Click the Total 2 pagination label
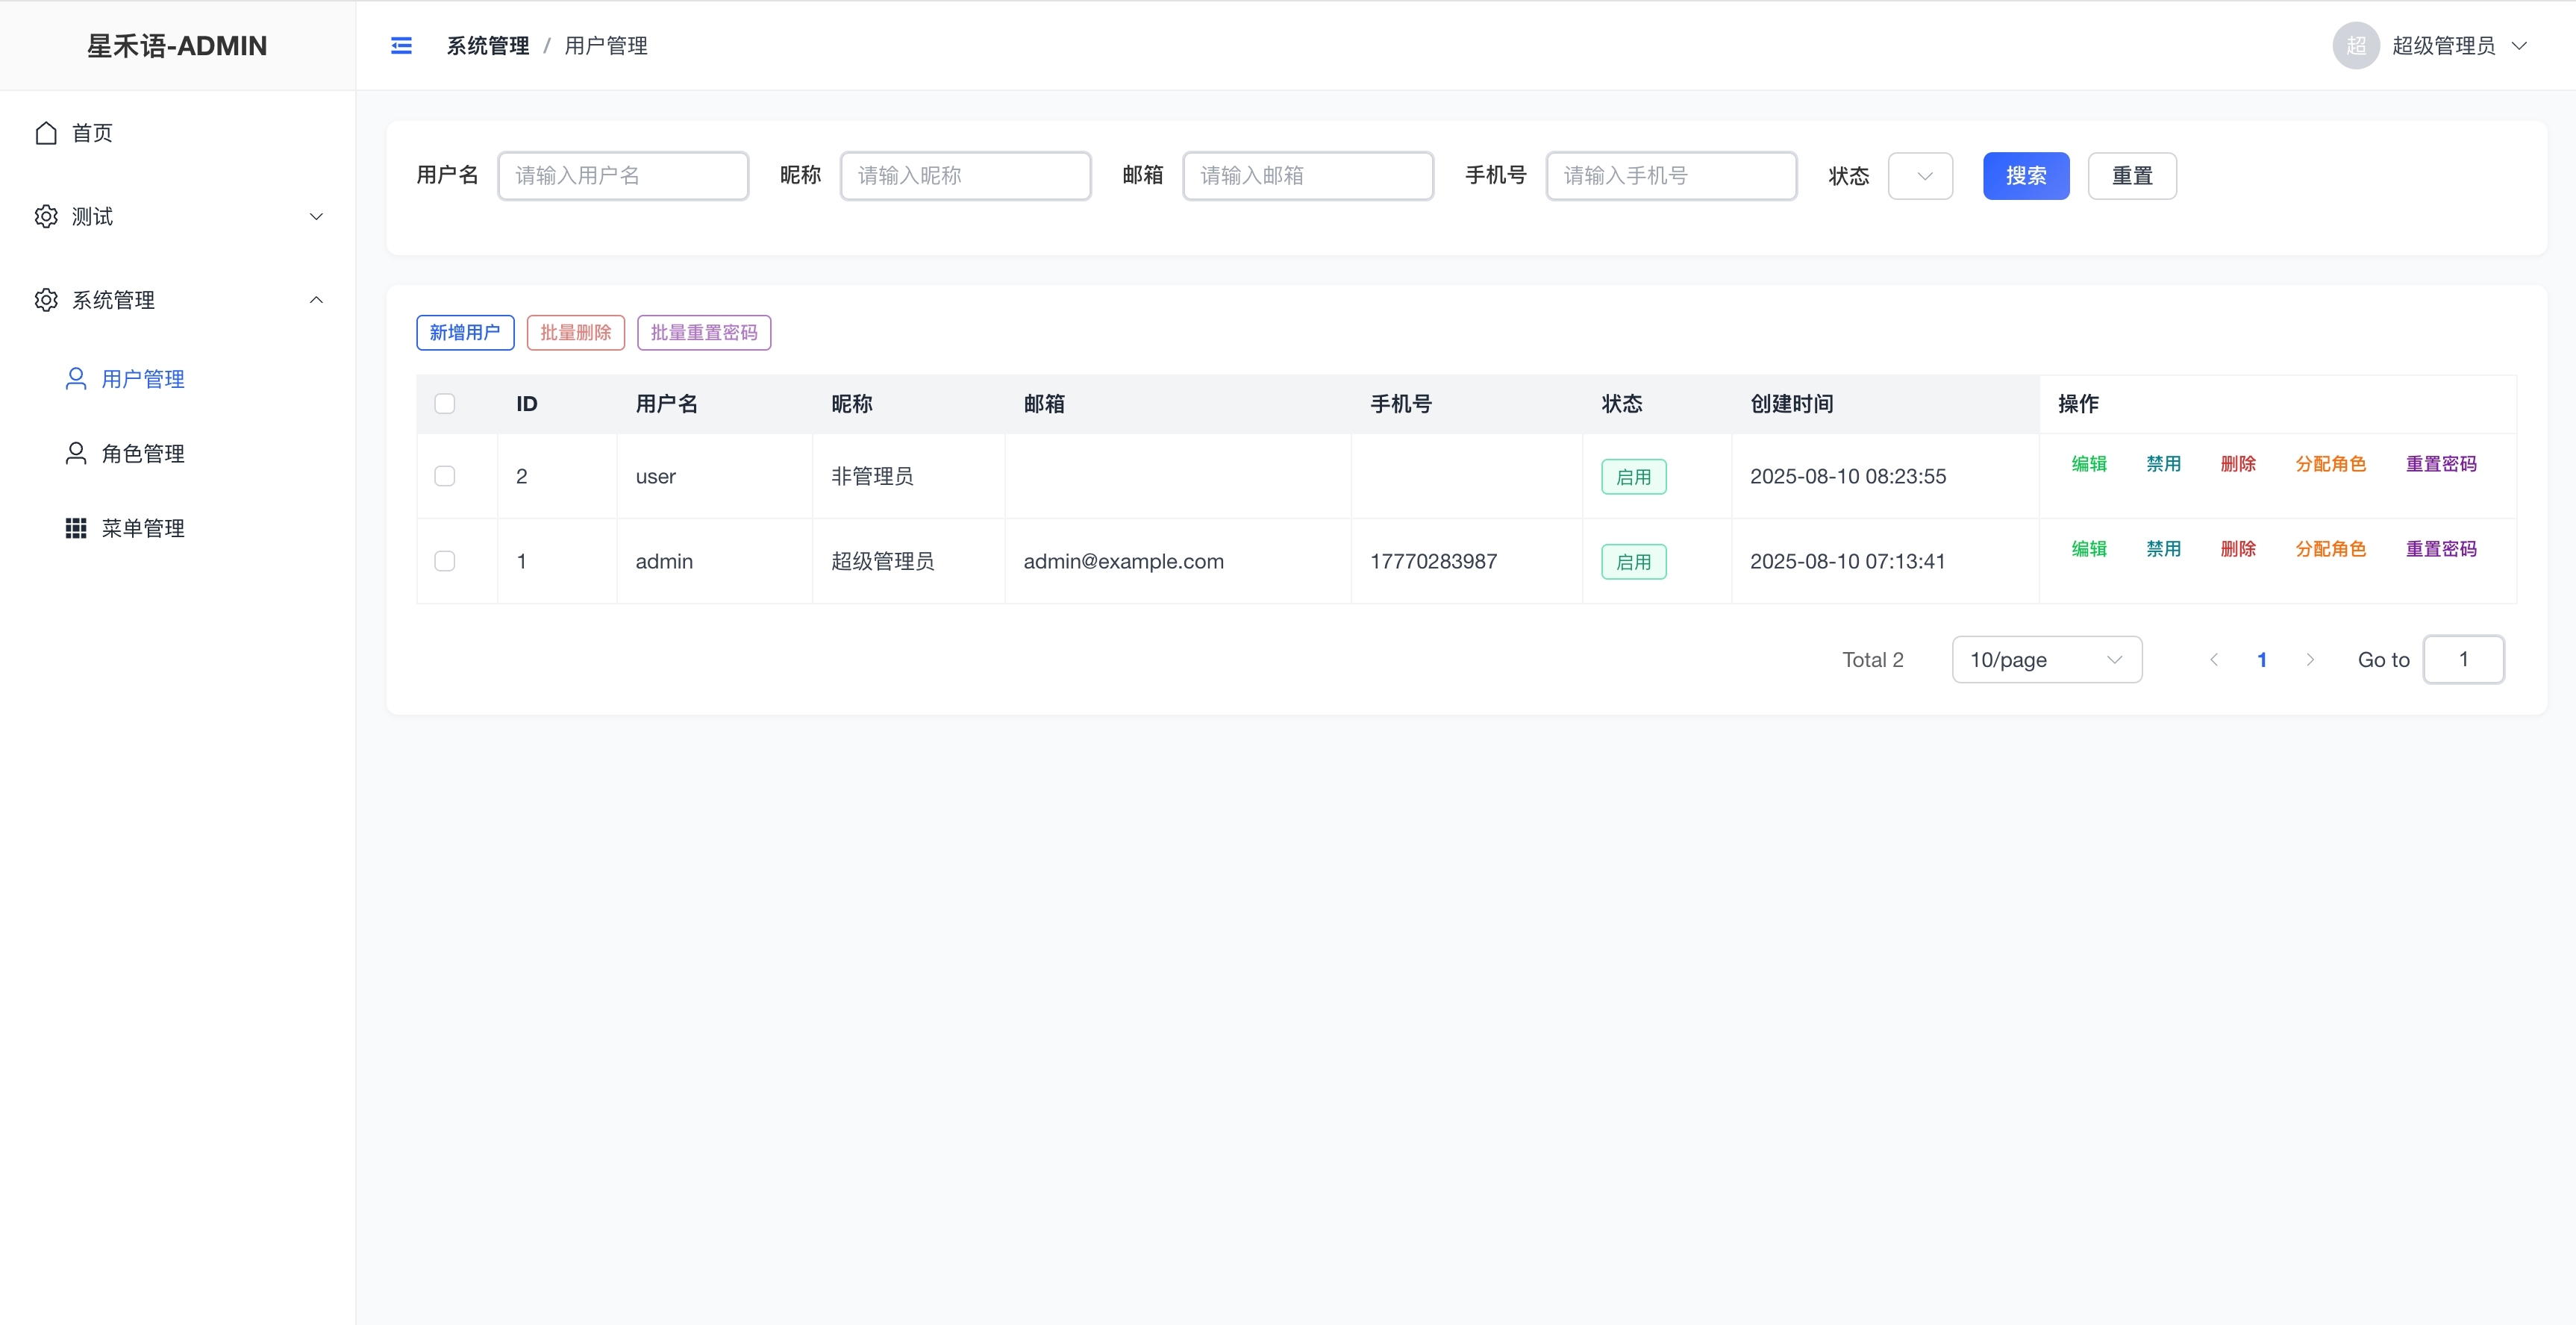The height and width of the screenshot is (1325, 2576). 1872,660
